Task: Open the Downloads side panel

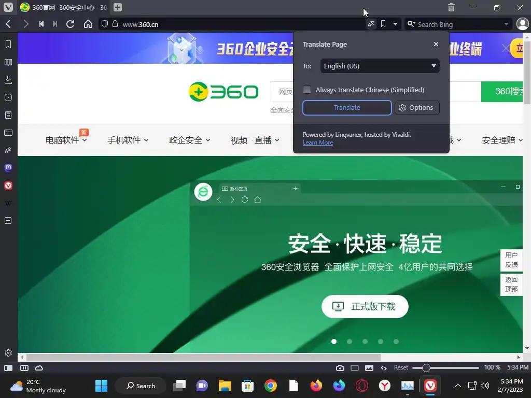Action: 8,80
